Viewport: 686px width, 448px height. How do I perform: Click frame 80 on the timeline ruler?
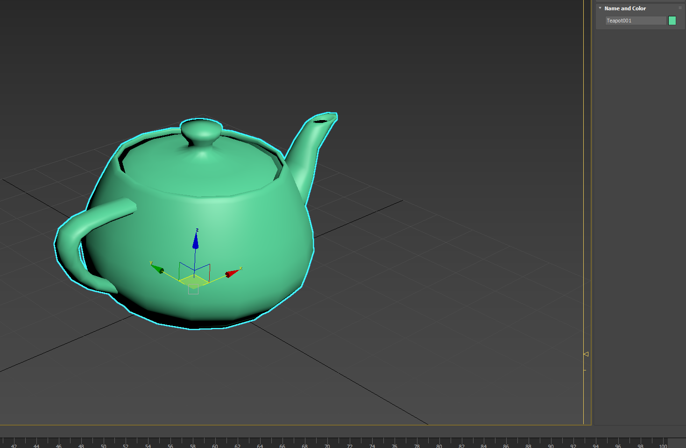(x=439, y=446)
